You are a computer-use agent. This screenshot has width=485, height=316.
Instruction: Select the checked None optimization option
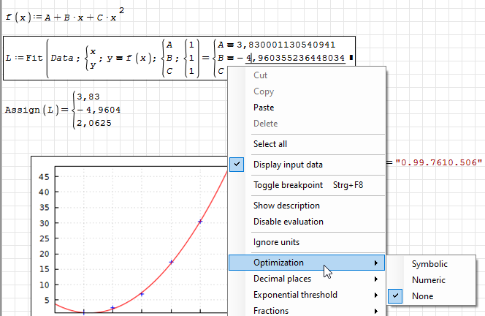point(422,296)
